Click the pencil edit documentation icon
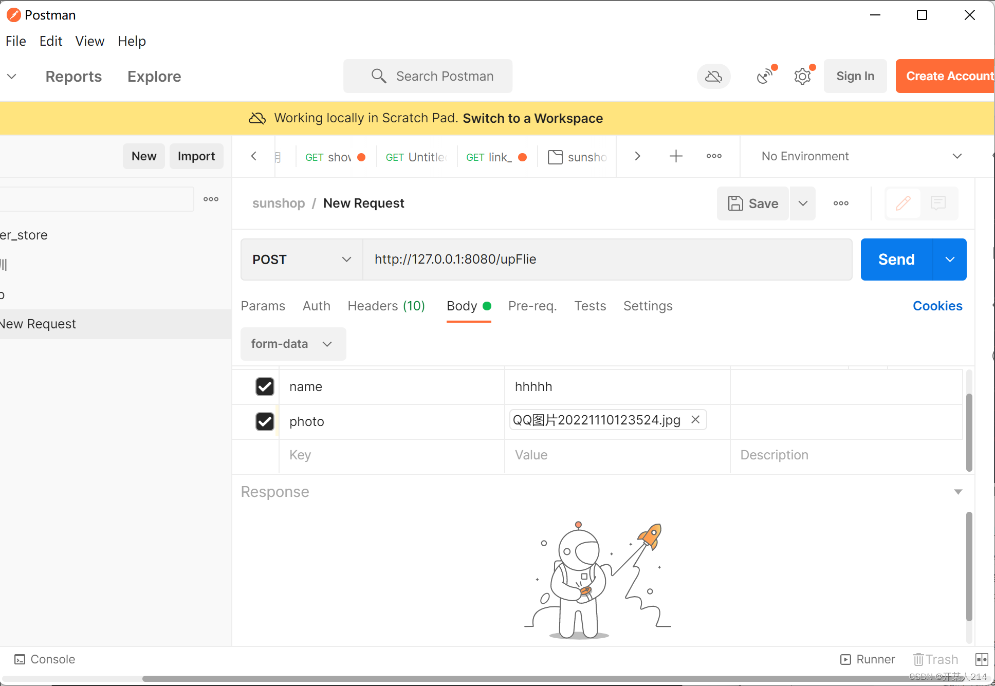This screenshot has width=995, height=686. [903, 203]
